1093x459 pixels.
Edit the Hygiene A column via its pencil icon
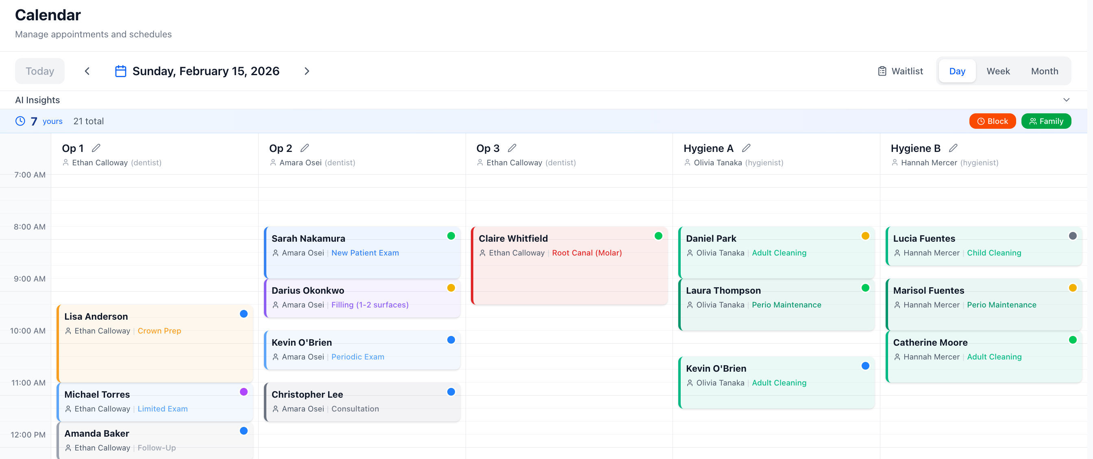coord(746,148)
